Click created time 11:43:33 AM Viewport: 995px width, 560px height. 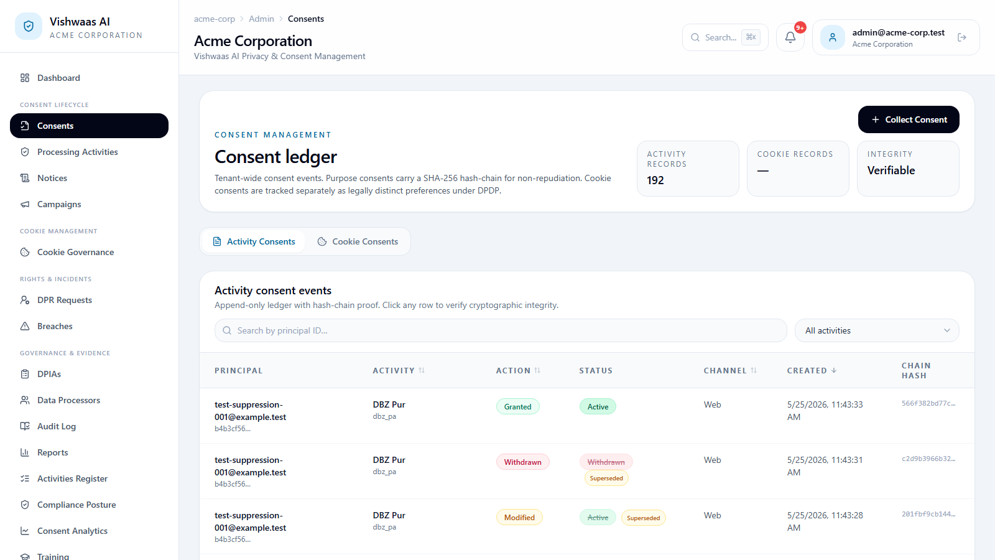pyautogui.click(x=825, y=411)
